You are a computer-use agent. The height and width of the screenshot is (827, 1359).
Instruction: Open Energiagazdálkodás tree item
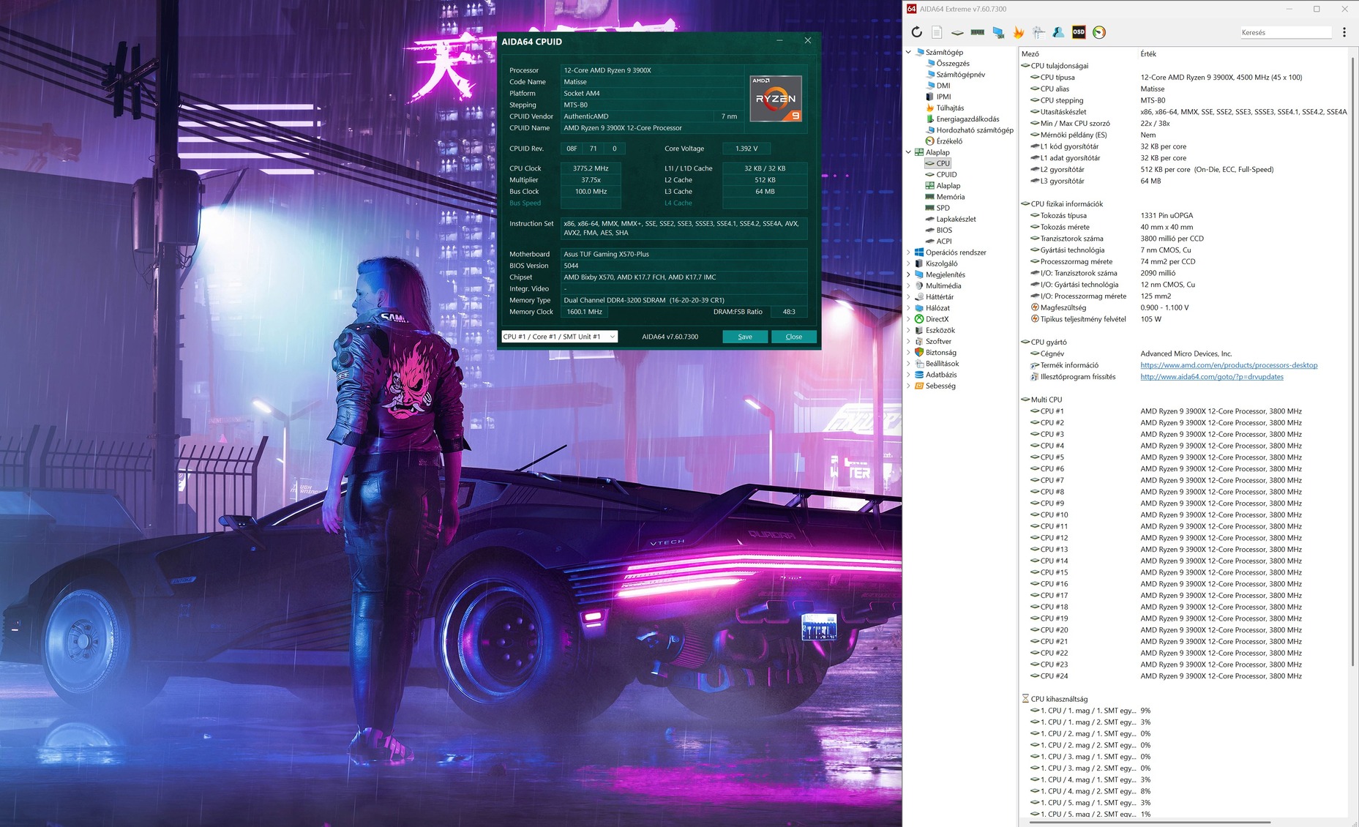point(967,119)
